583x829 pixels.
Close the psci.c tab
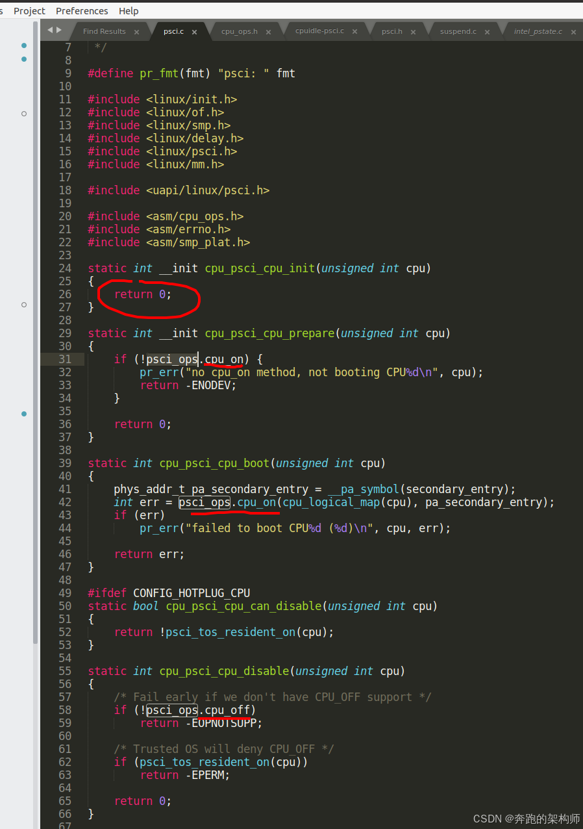click(194, 32)
